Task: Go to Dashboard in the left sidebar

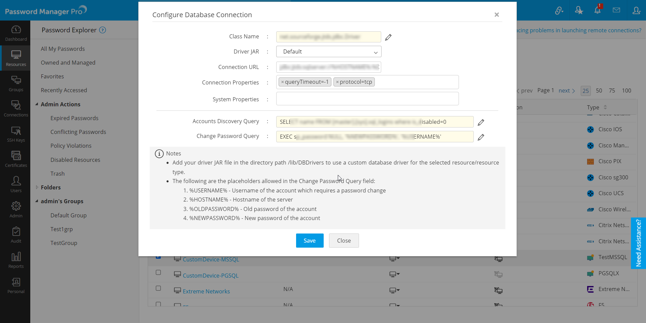Action: pyautogui.click(x=16, y=33)
